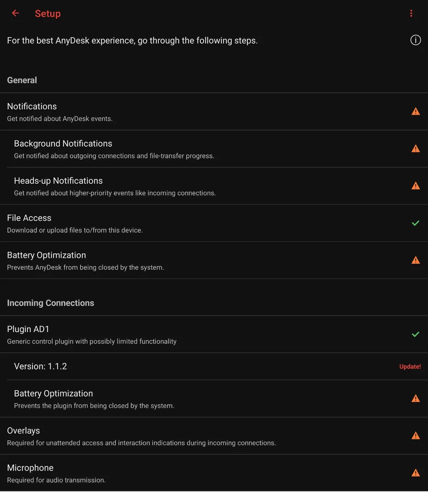The height and width of the screenshot is (492, 428).
Task: Click the warning triangle next to Overlays
Action: (416, 435)
